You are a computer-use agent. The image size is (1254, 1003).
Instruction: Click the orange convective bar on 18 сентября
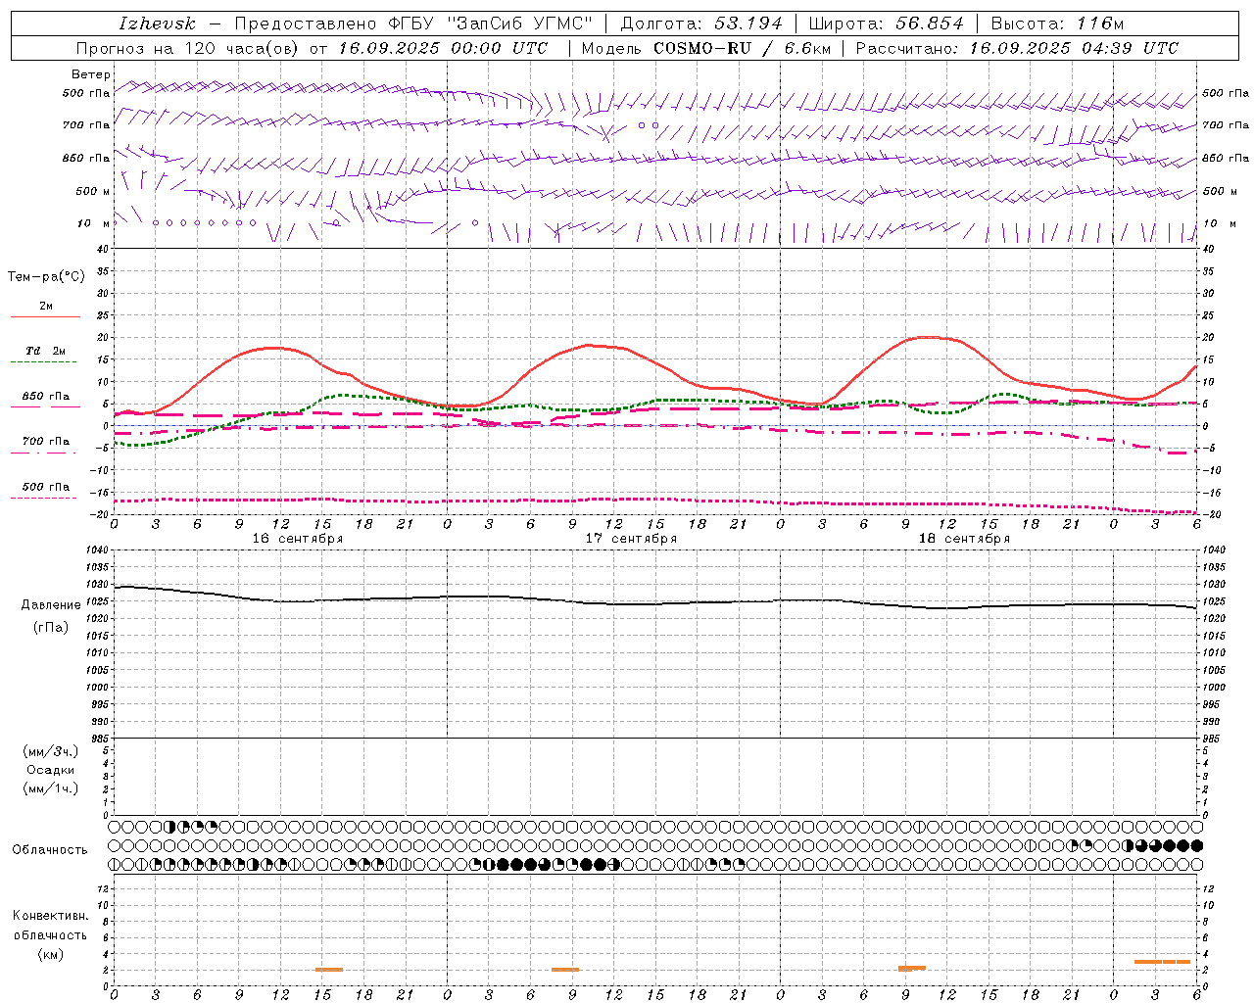912,968
